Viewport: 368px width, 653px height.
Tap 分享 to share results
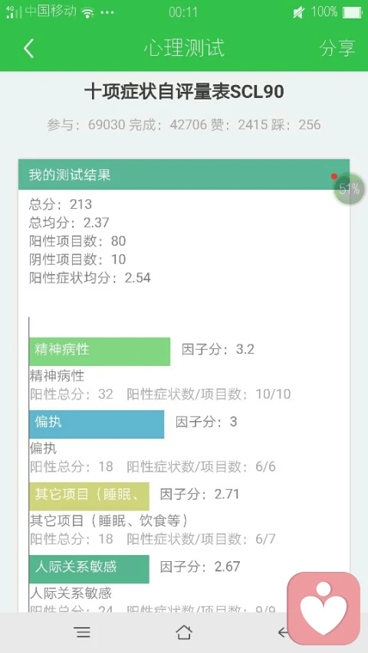(337, 48)
